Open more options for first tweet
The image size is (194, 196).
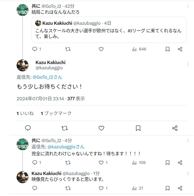click(188, 6)
